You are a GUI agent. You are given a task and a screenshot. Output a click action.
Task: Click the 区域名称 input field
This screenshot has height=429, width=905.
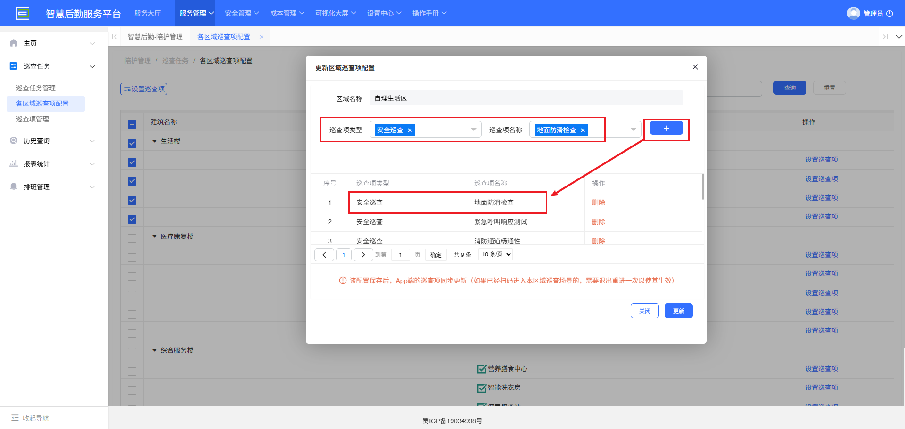[526, 98]
